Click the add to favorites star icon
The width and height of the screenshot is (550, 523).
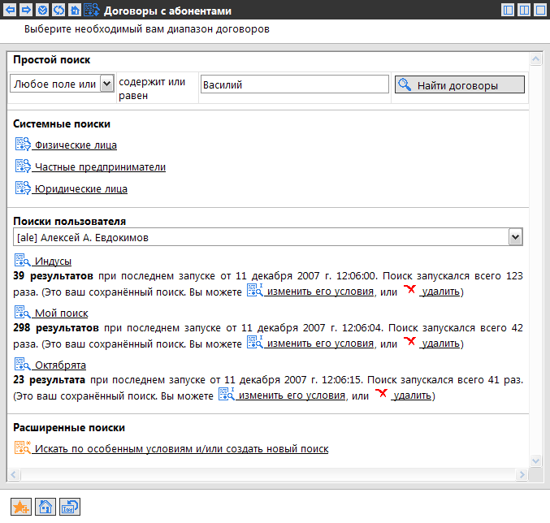[22, 507]
